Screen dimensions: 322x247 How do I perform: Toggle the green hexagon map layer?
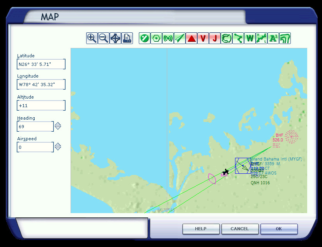coord(156,38)
